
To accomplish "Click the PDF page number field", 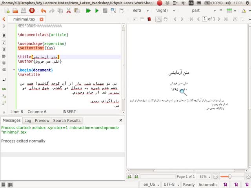I will tap(205, 19).
